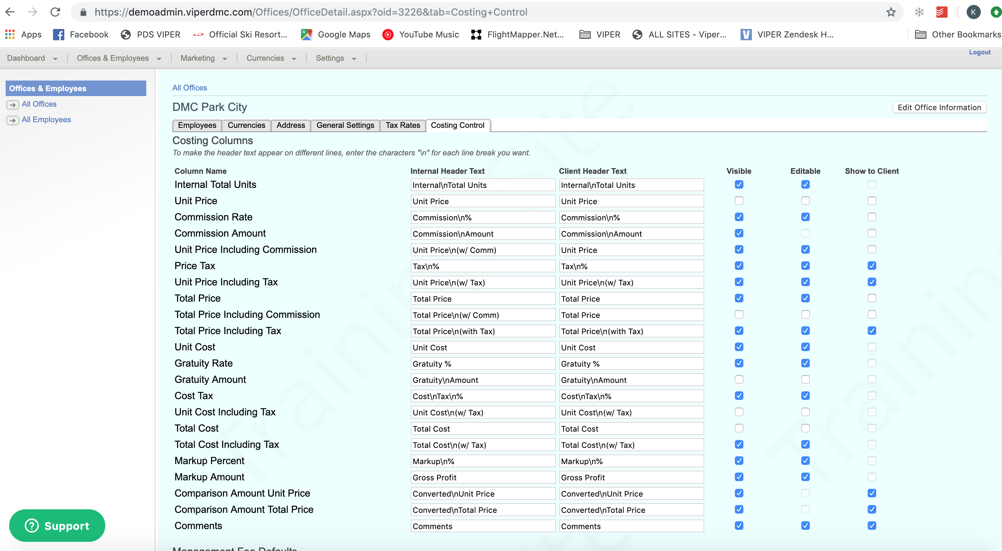The height and width of the screenshot is (551, 1002).
Task: Edit Client Header Text for Gratuity Rate
Action: (x=631, y=363)
